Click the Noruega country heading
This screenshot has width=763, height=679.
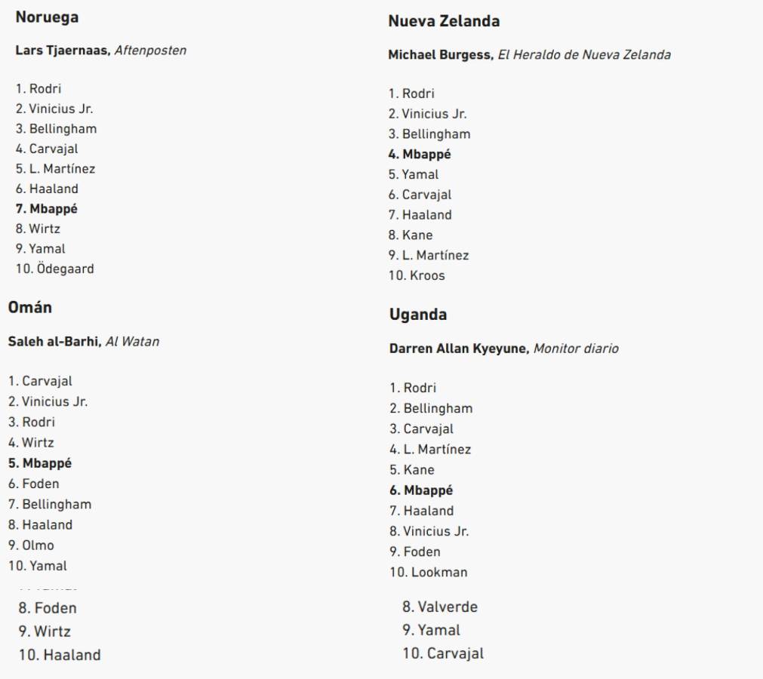(47, 16)
